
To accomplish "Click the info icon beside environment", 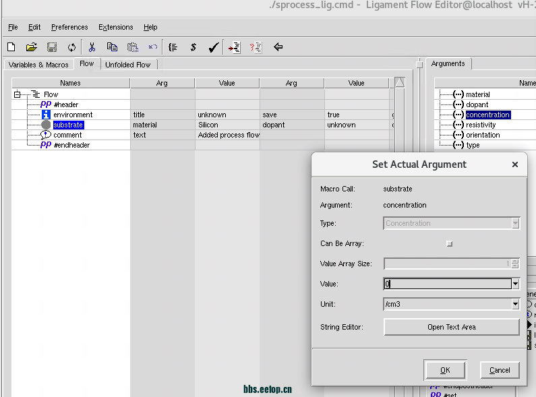I will [x=46, y=115].
